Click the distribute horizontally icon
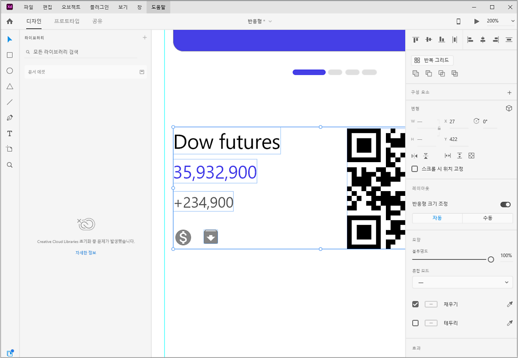Image resolution: width=518 pixels, height=358 pixels. coord(455,39)
